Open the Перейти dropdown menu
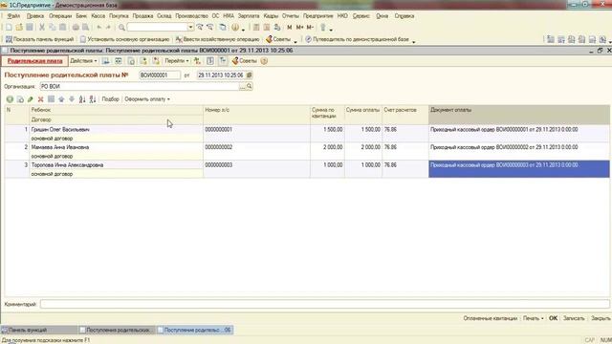This screenshot has width=612, height=344. (x=176, y=61)
